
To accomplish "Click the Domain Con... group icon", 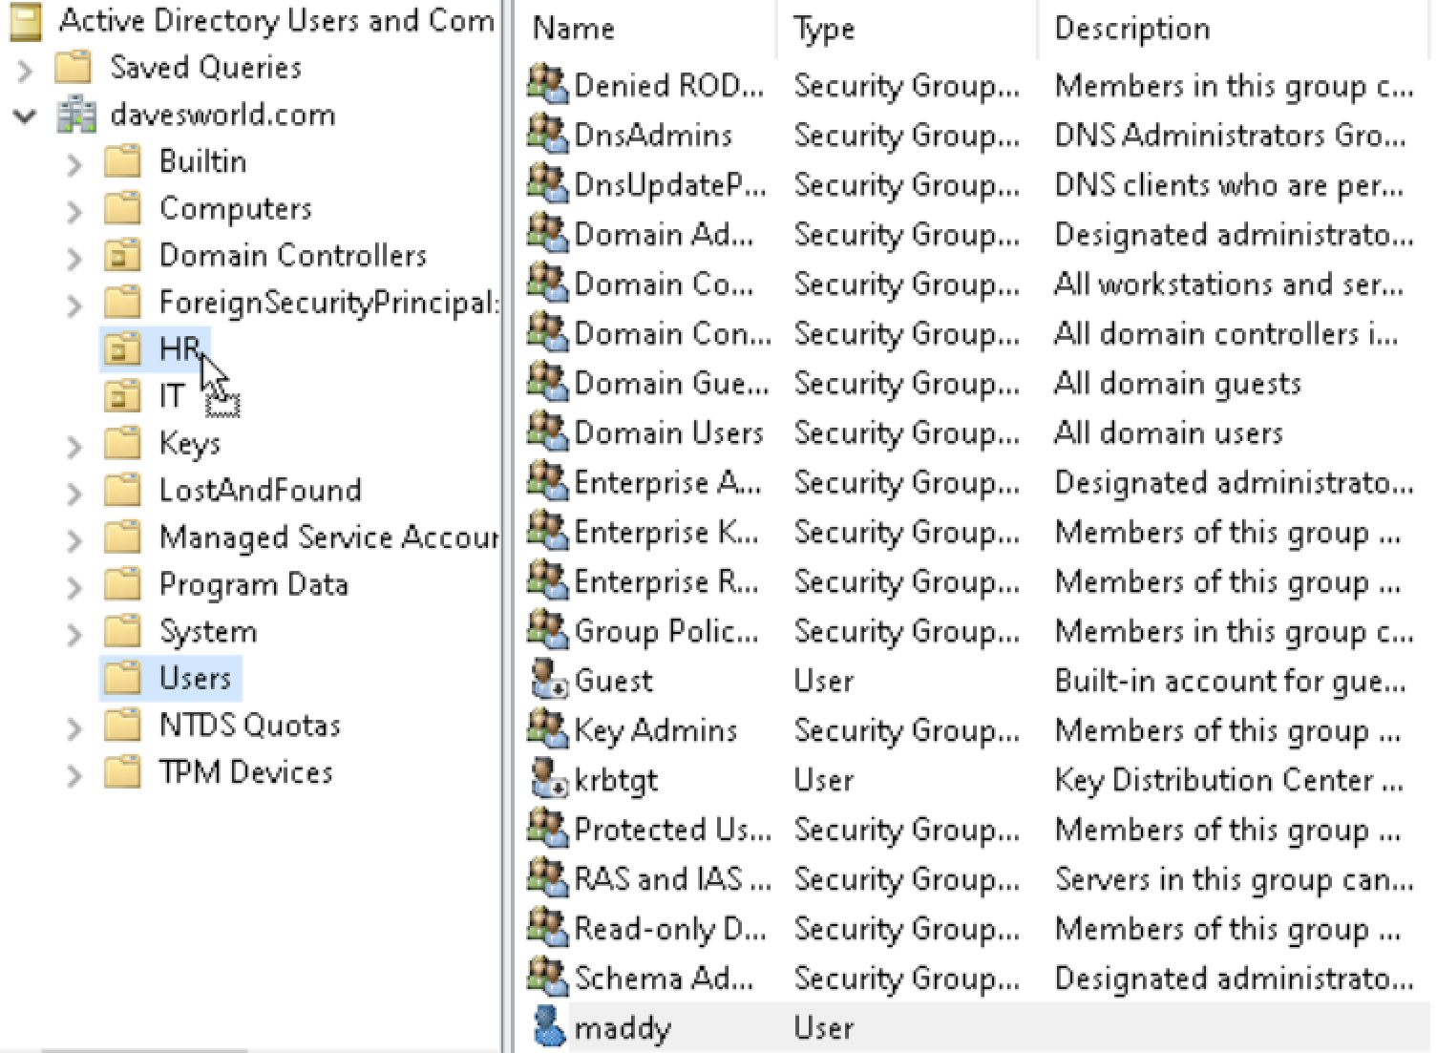I will pos(548,332).
